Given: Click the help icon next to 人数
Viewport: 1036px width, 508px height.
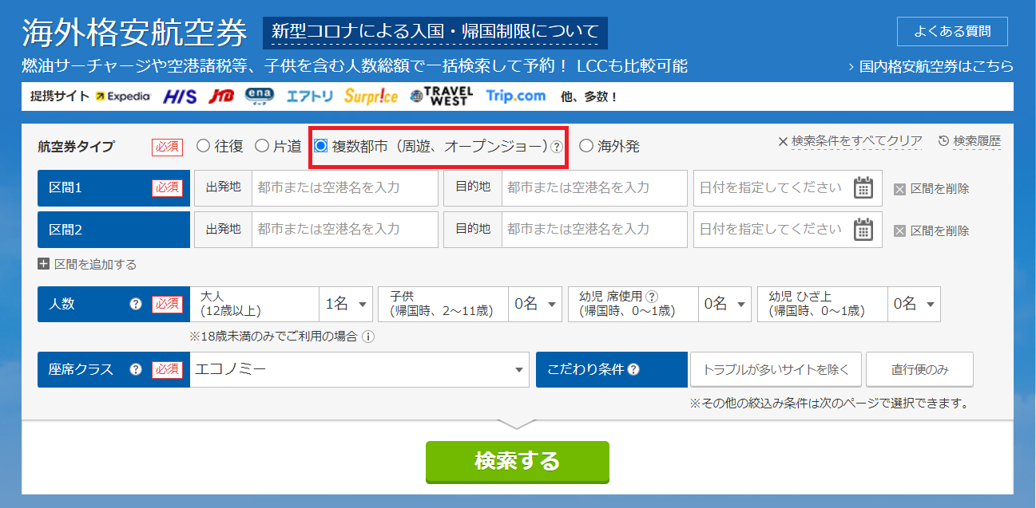Looking at the screenshot, I should 136,304.
